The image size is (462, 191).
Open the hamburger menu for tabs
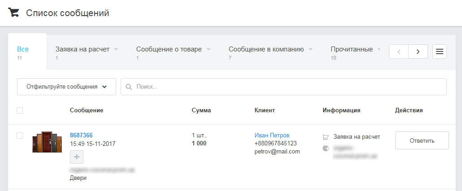[439, 51]
